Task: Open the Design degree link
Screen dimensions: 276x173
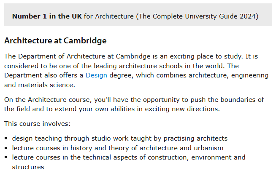Action: [x=96, y=75]
